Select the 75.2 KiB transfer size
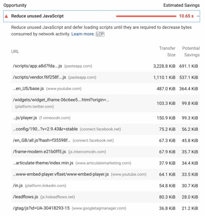 tap(167, 129)
